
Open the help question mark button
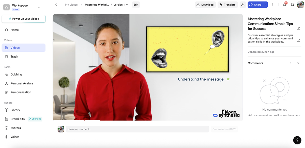[297, 140]
